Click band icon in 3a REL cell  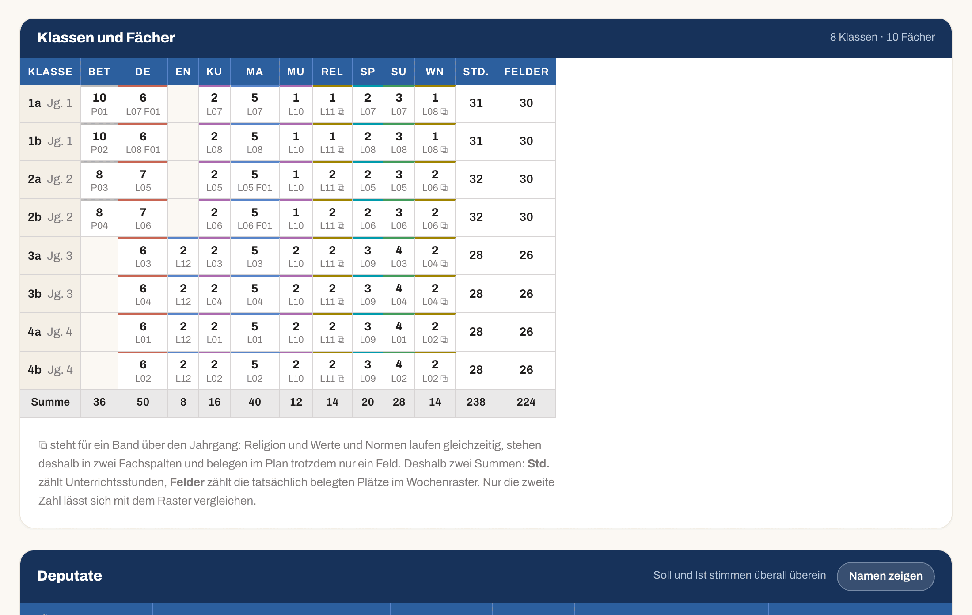point(341,264)
